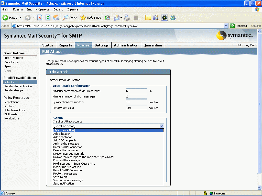Click the Refresh page icon
The image size is (262, 196).
point(48,18)
